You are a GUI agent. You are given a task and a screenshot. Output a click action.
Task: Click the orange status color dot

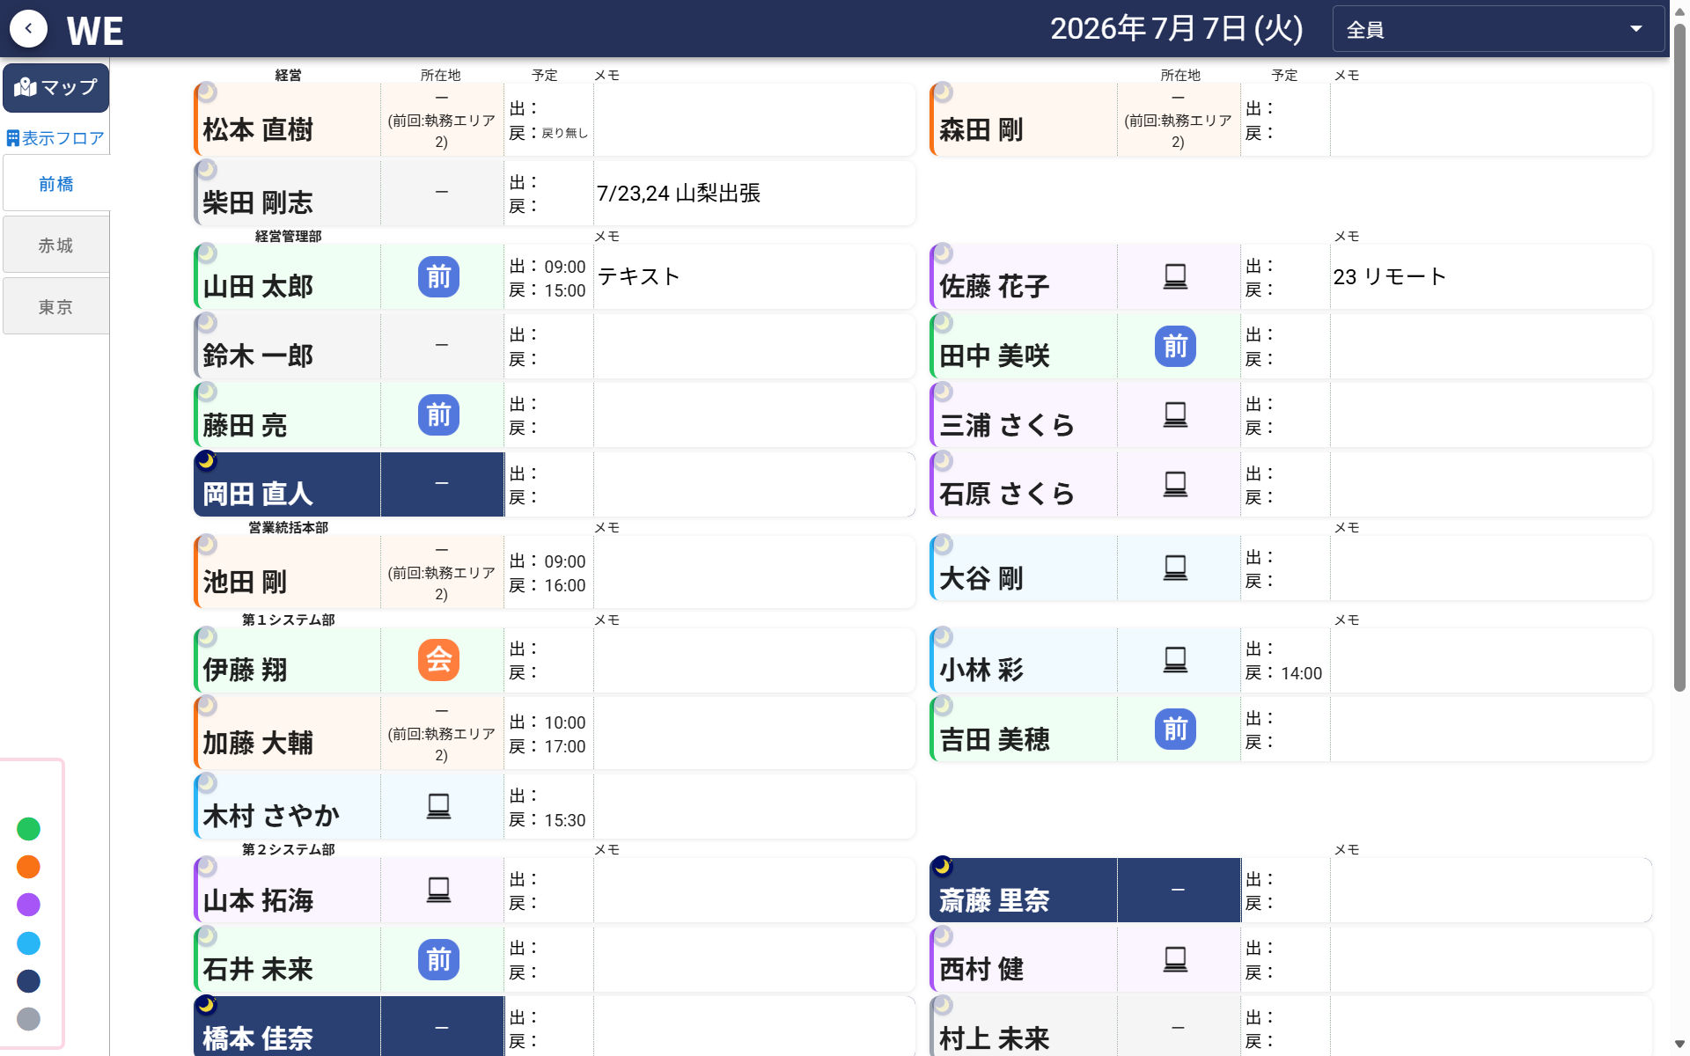tap(28, 867)
